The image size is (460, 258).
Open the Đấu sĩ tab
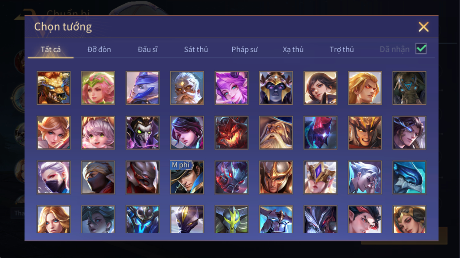tap(148, 49)
